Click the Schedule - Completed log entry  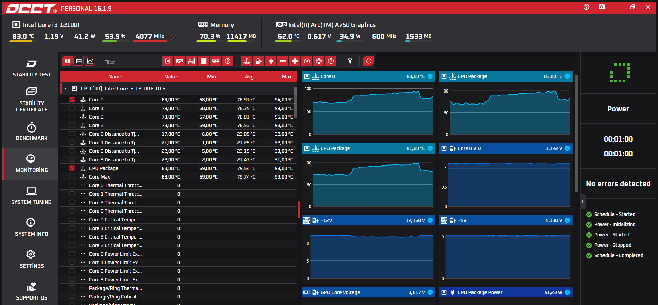click(x=618, y=255)
